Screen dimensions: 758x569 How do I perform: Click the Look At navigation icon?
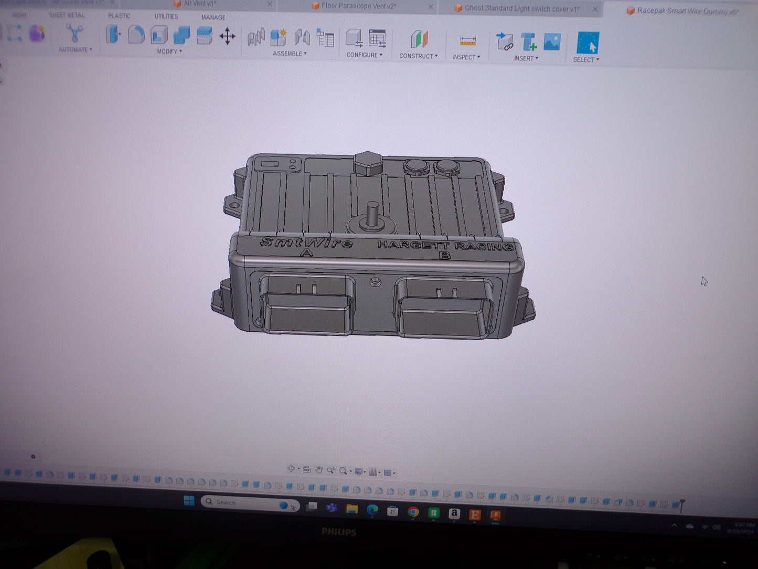(306, 470)
